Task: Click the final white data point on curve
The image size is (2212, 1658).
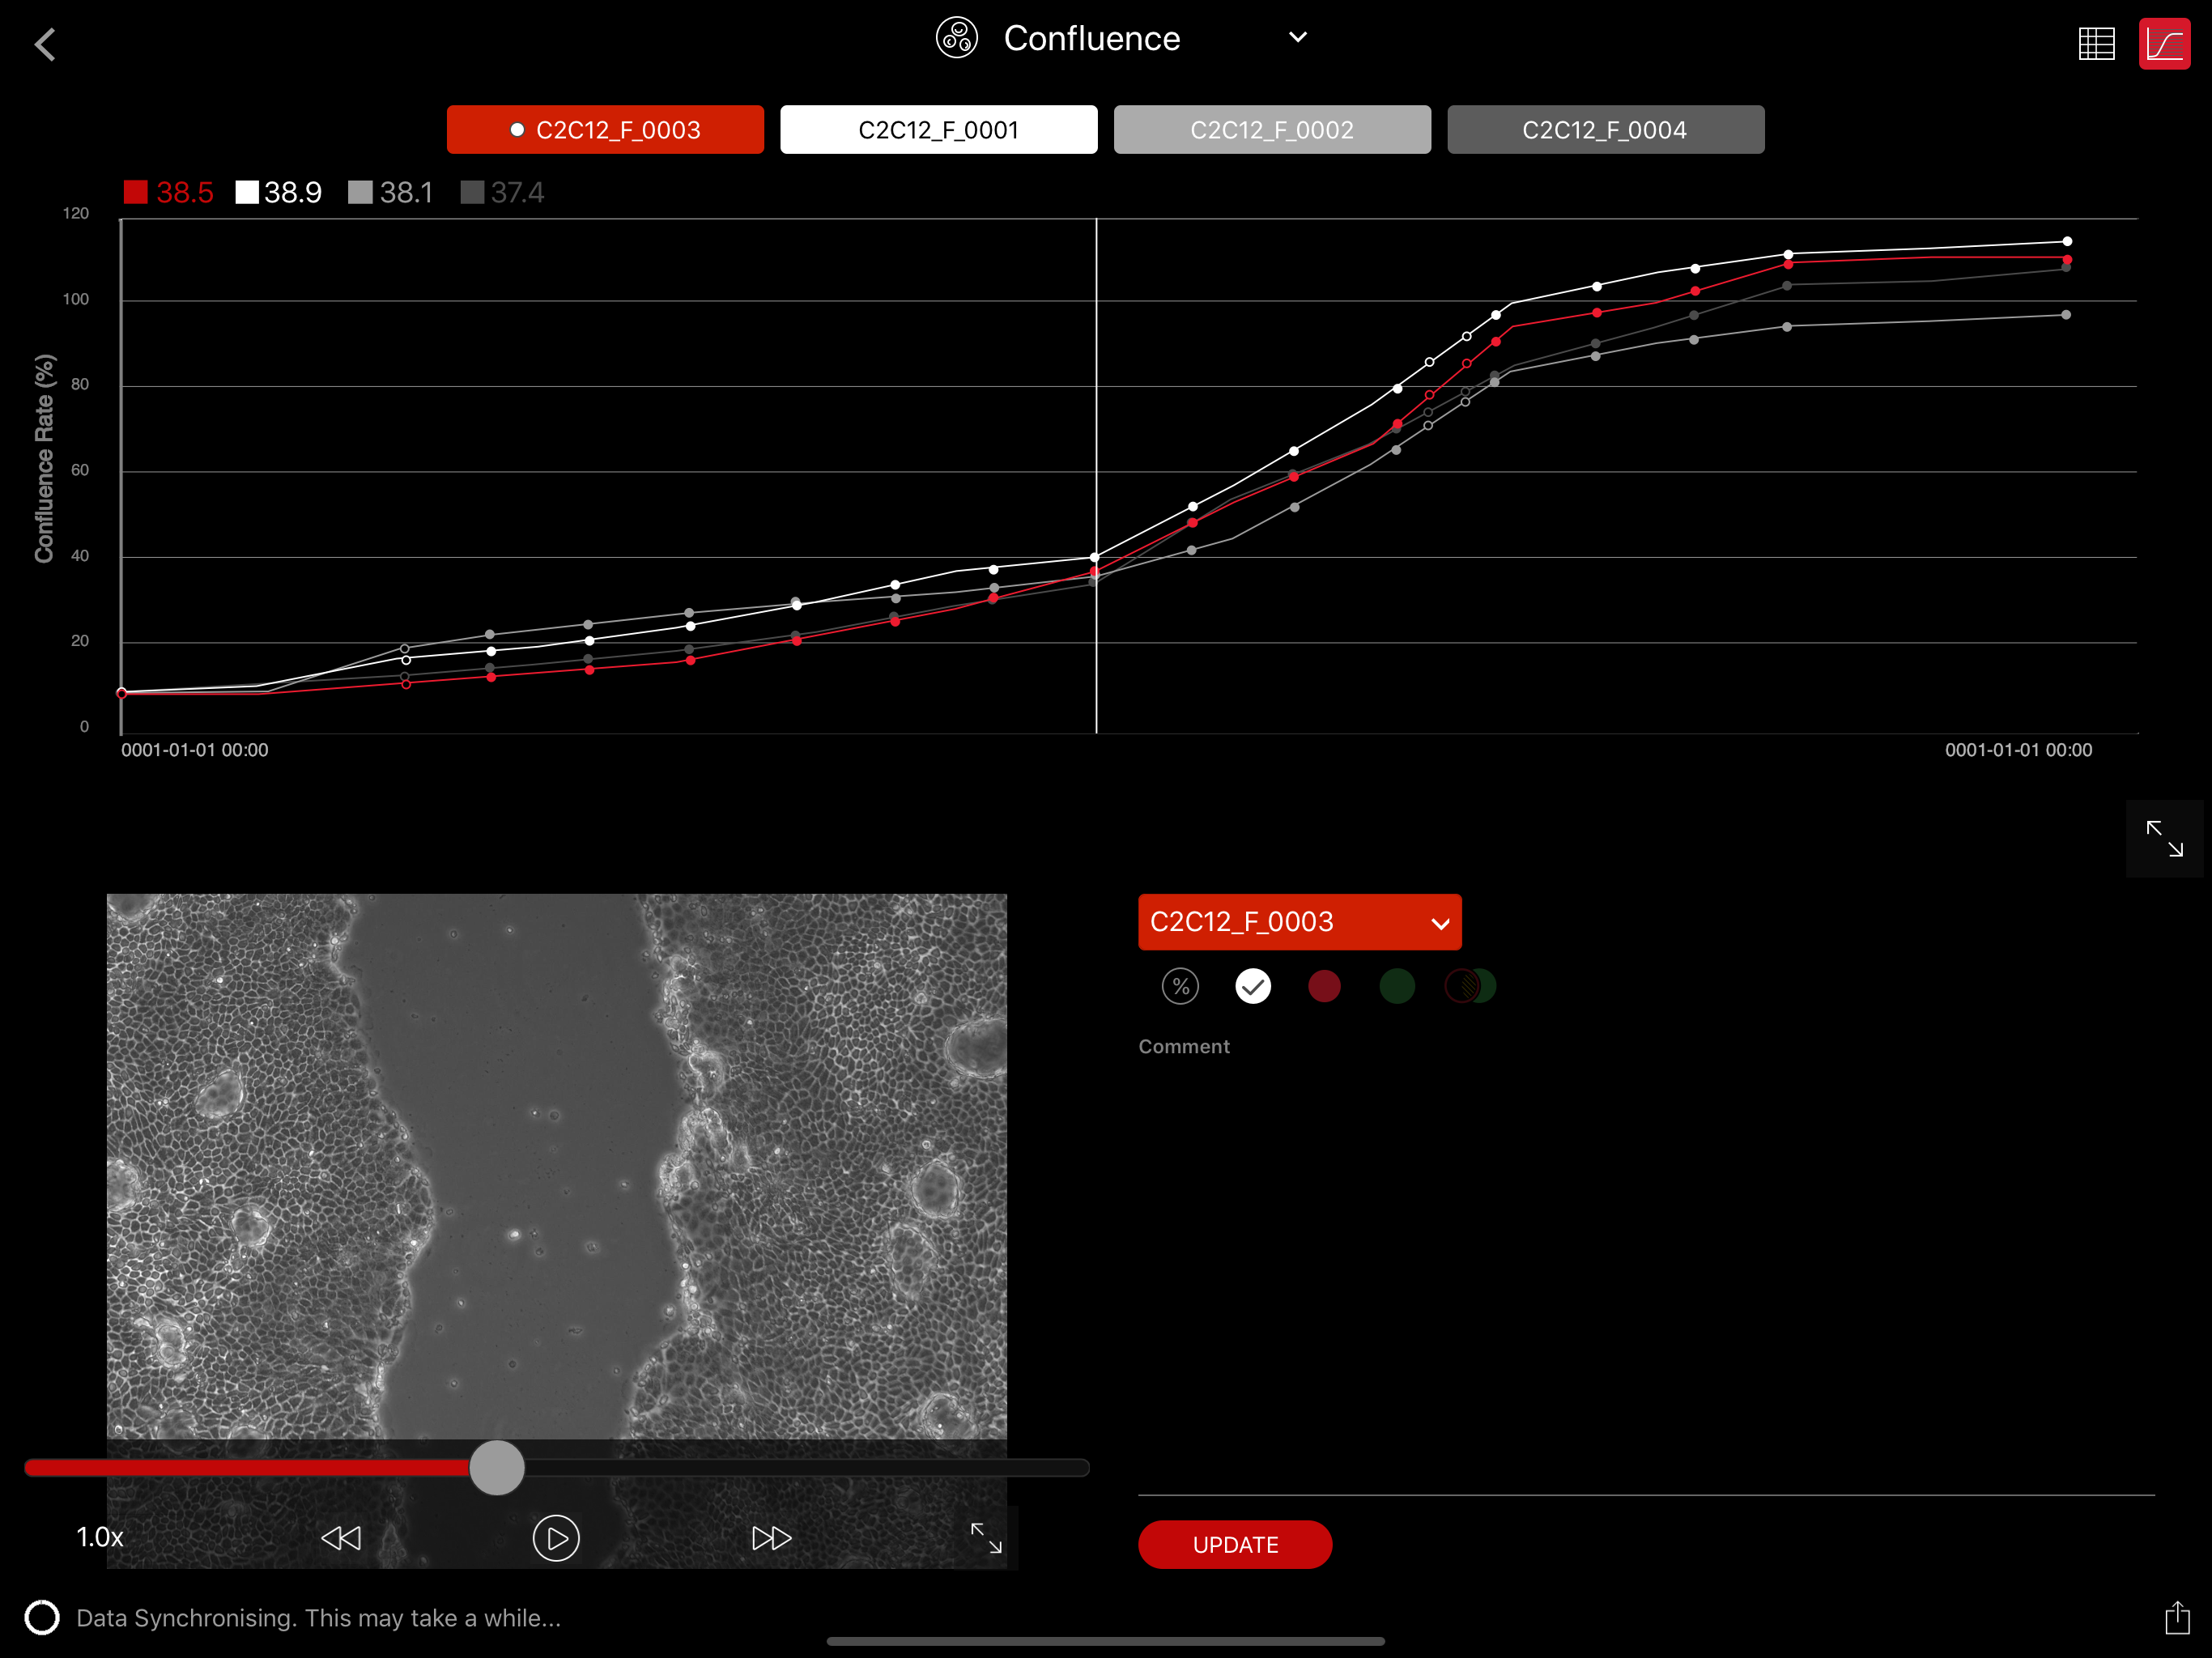Action: 2066,241
